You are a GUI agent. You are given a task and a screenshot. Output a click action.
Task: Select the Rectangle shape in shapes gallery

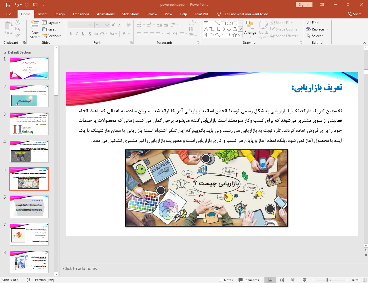click(x=223, y=23)
